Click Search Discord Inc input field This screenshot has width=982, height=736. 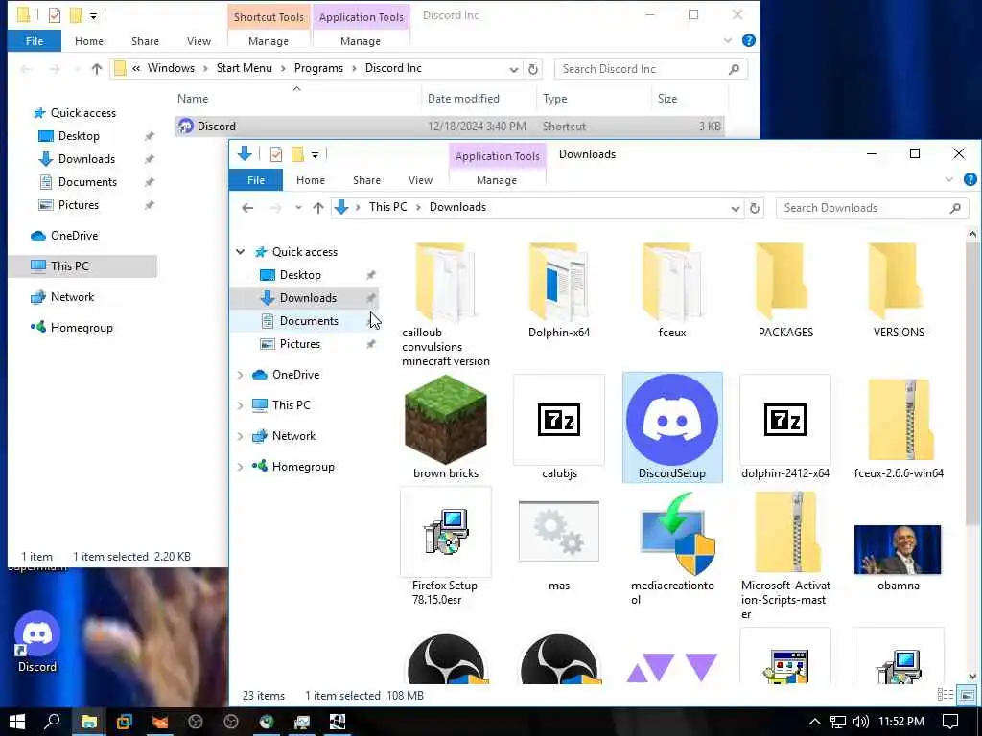coord(651,69)
